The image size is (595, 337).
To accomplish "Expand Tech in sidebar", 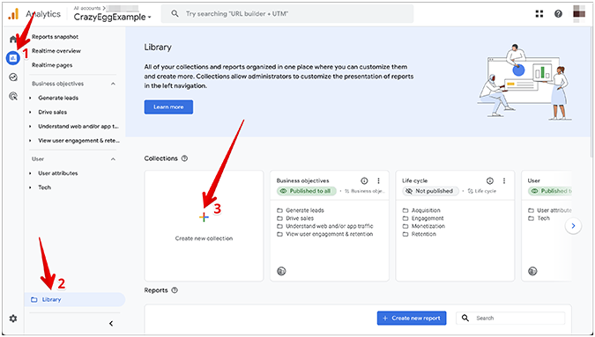I will [30, 187].
